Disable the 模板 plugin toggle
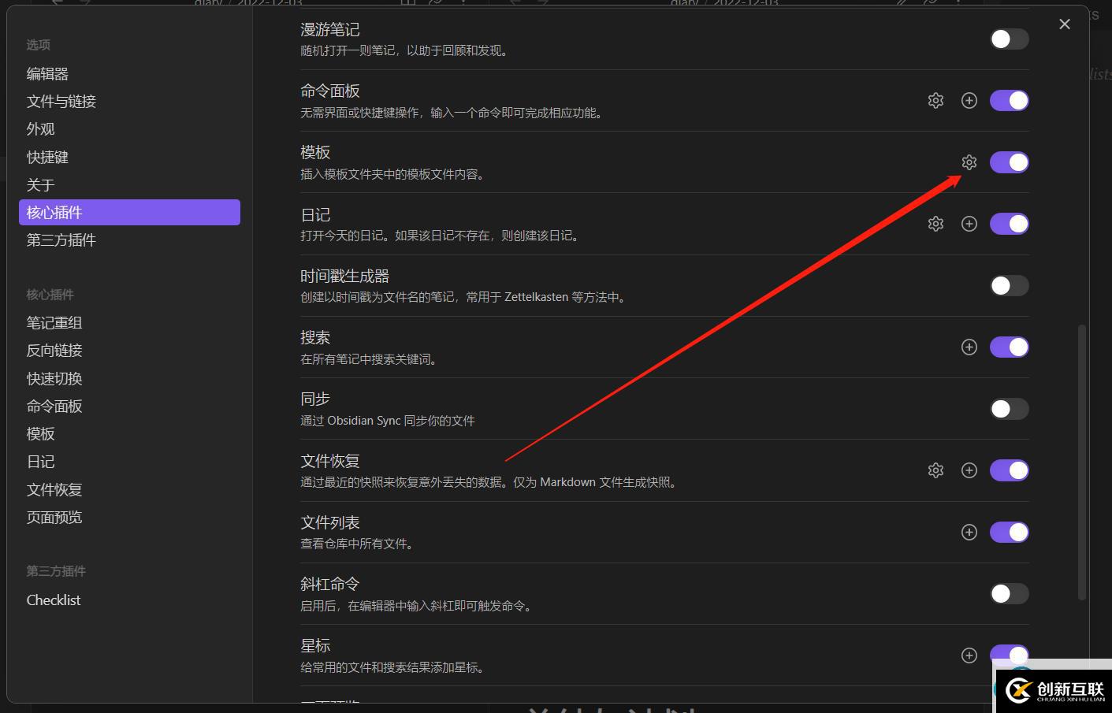 (x=1010, y=162)
